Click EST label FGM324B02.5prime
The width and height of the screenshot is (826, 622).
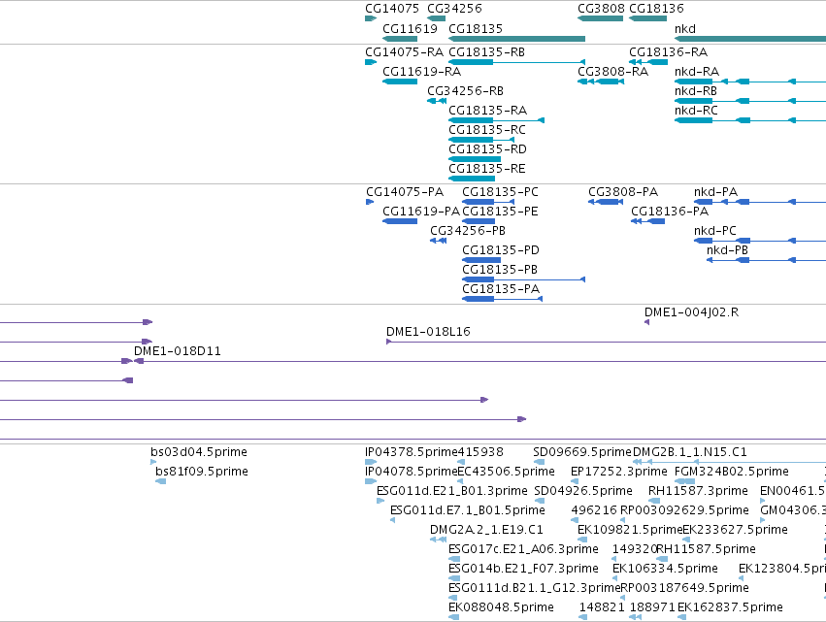click(732, 472)
